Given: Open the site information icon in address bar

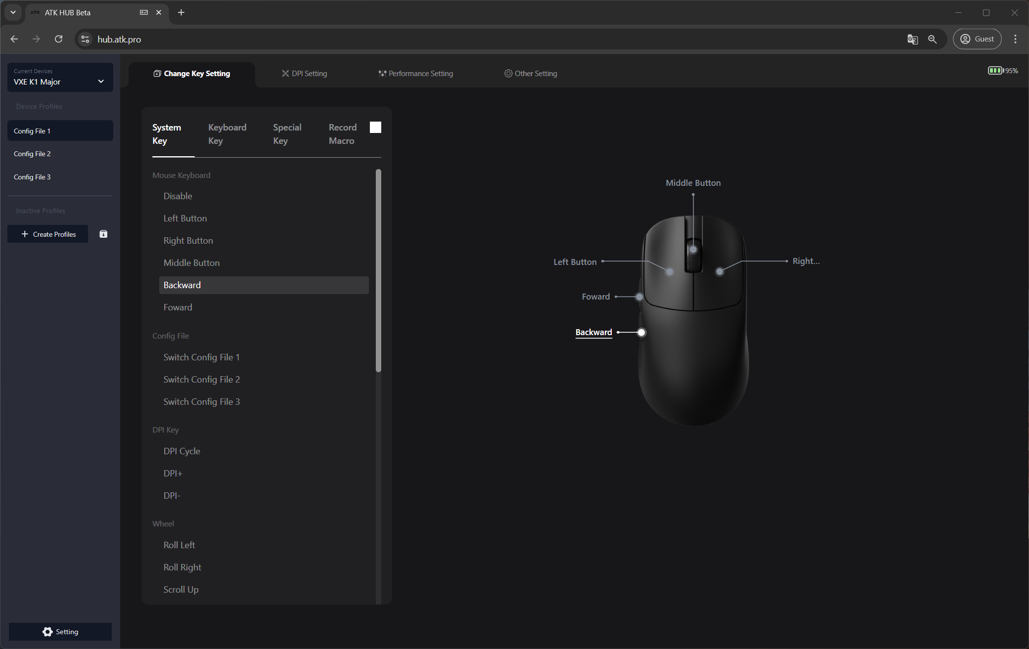Looking at the screenshot, I should coord(85,39).
